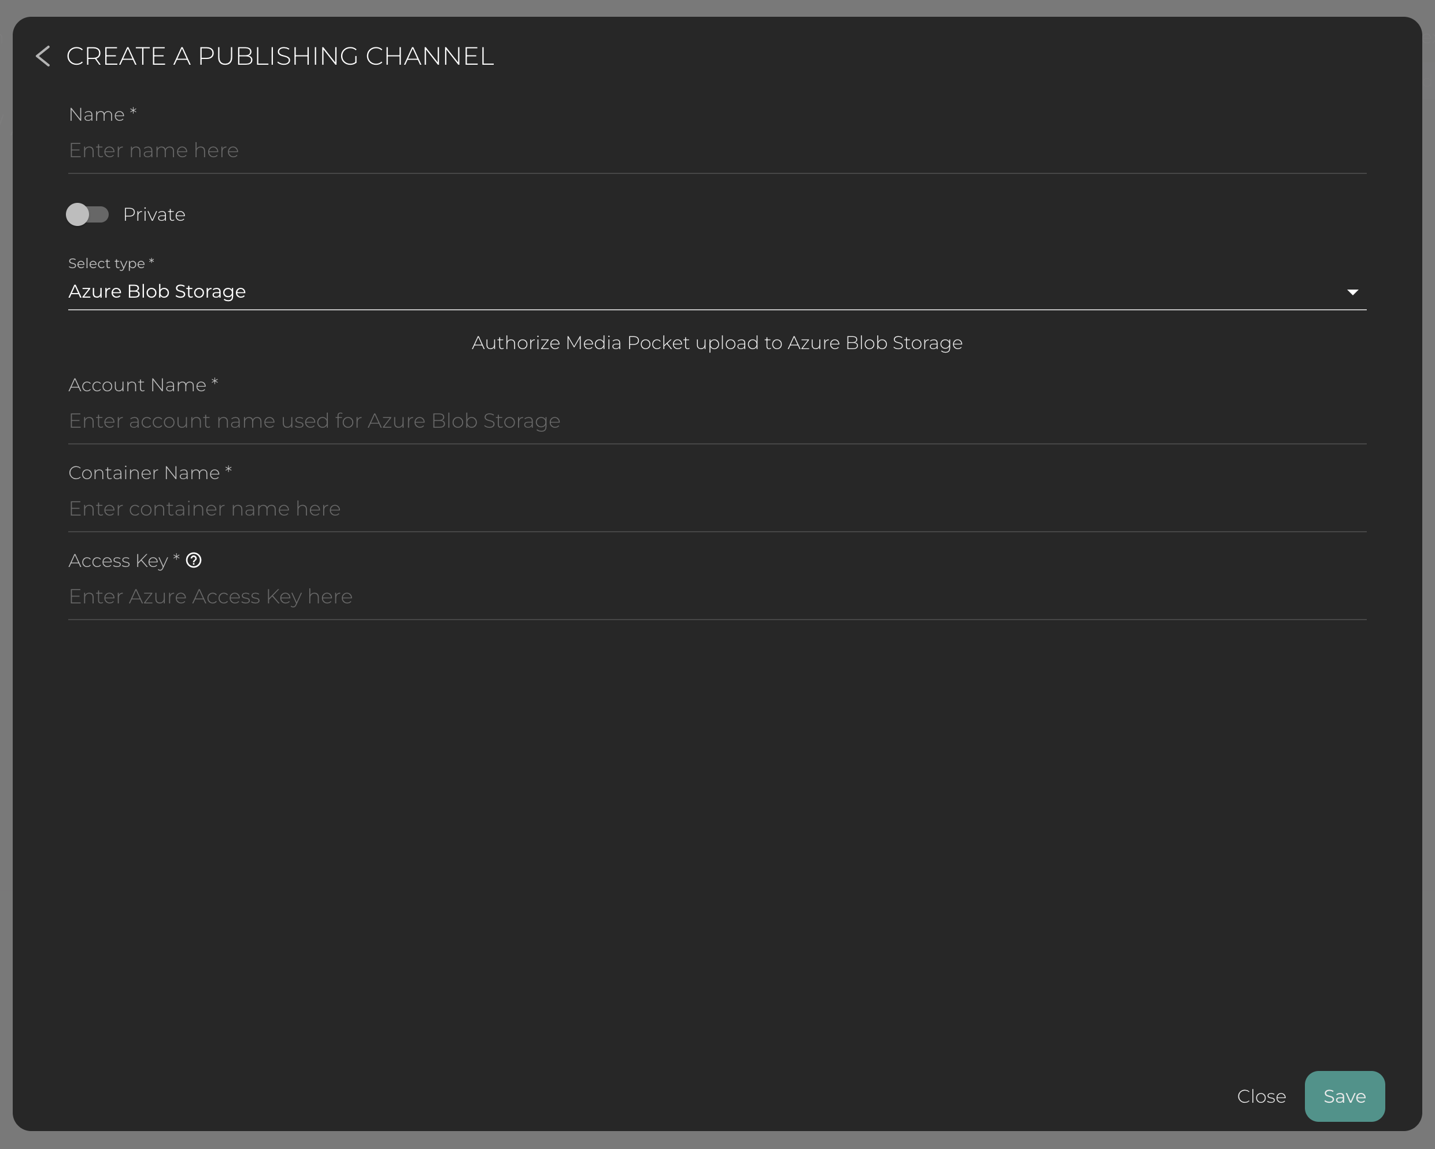The image size is (1435, 1149).
Task: Click the gray backdrop outside the dialog
Action: click(x=717, y=1140)
